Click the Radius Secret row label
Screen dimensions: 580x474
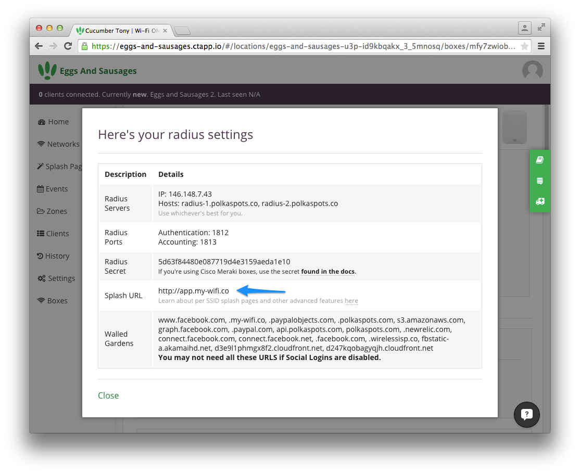pos(116,266)
